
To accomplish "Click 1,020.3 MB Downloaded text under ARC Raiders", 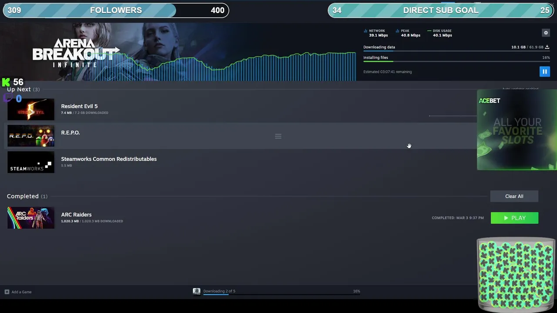I will tap(92, 221).
